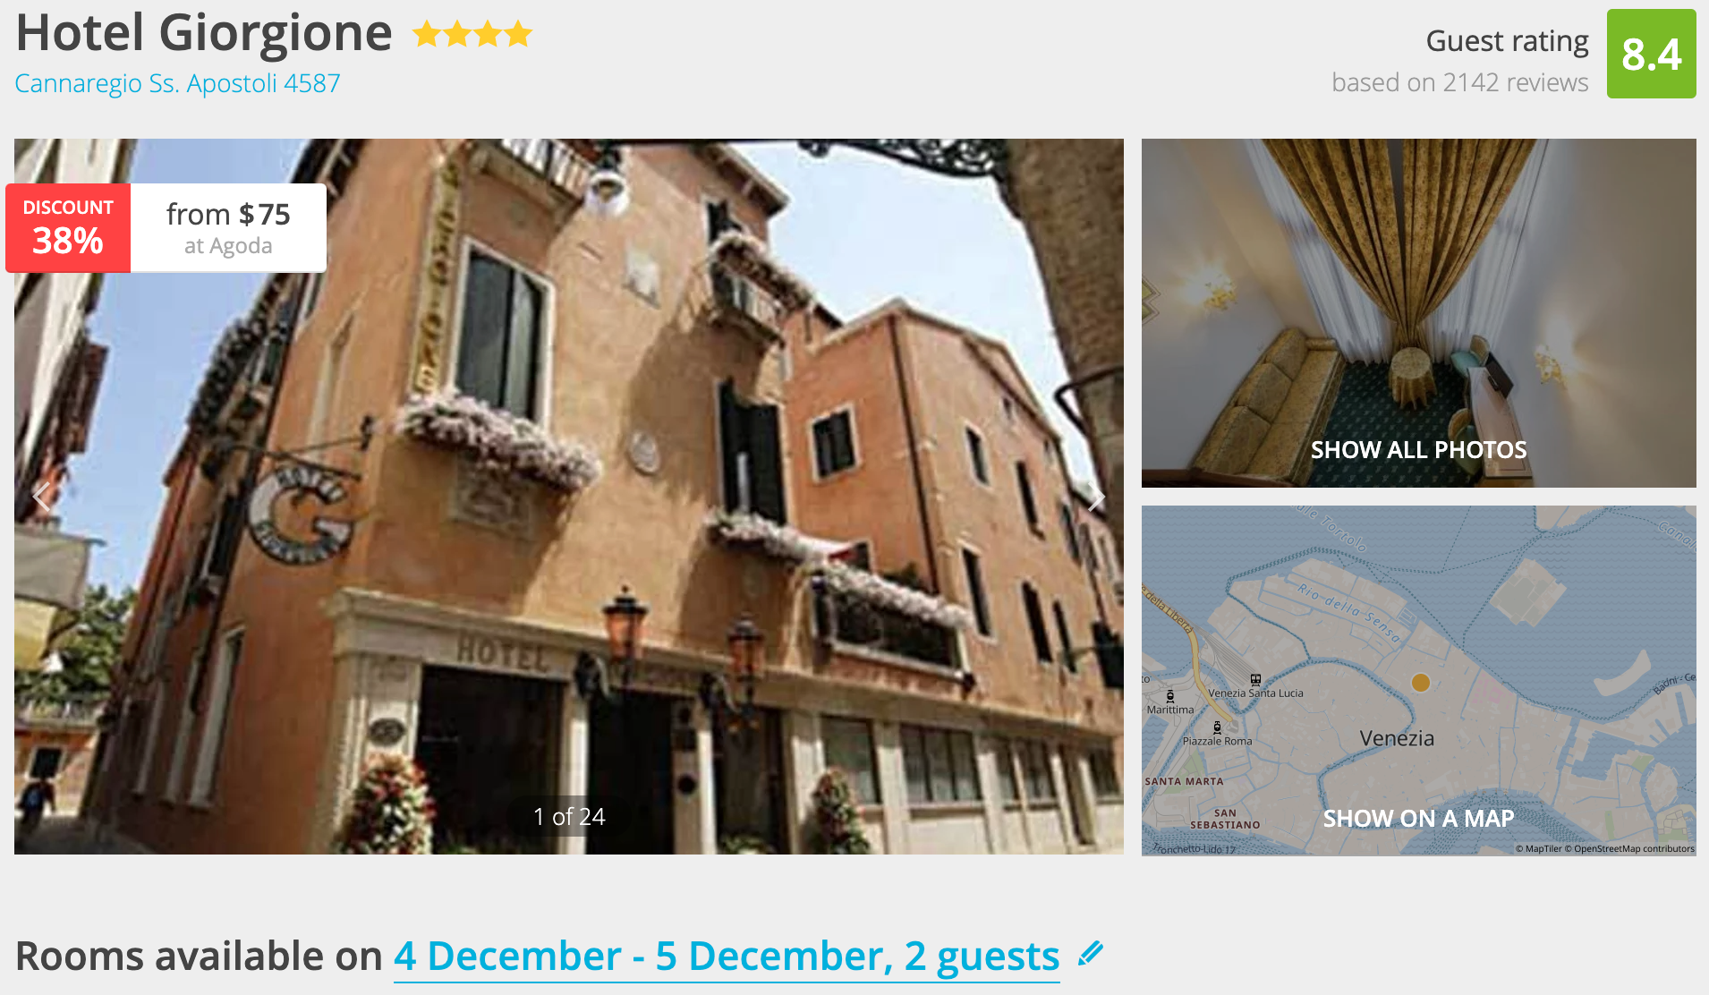1709x995 pixels.
Task: Click the Venezia Santa Lucia station icon
Action: click(1255, 680)
